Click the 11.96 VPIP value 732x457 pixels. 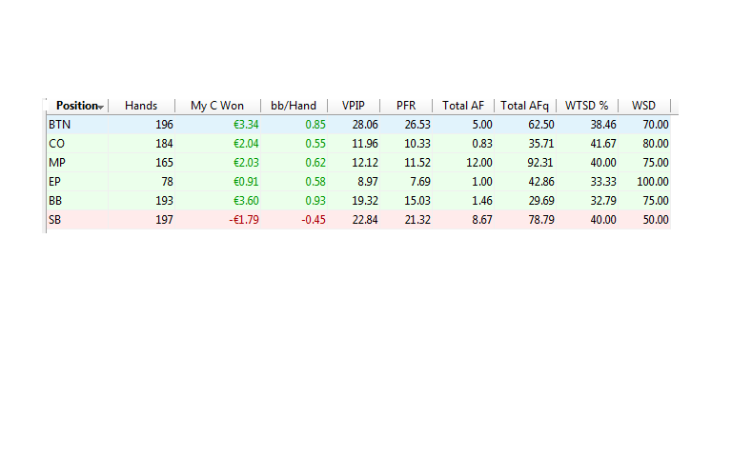point(365,144)
